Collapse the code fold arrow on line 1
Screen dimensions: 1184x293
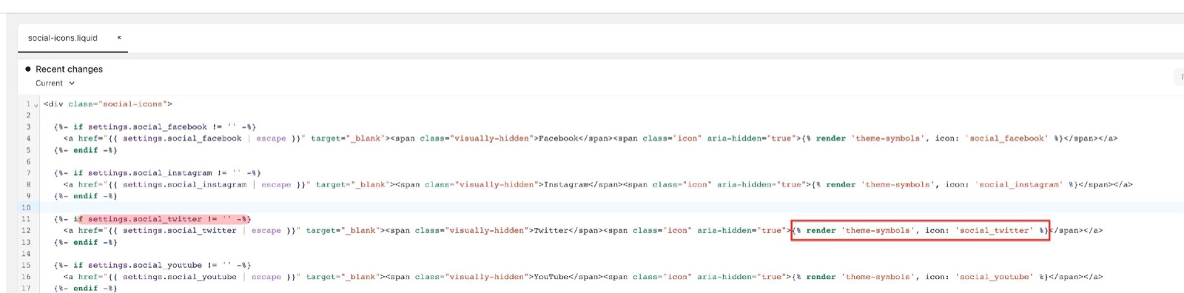pyautogui.click(x=36, y=105)
